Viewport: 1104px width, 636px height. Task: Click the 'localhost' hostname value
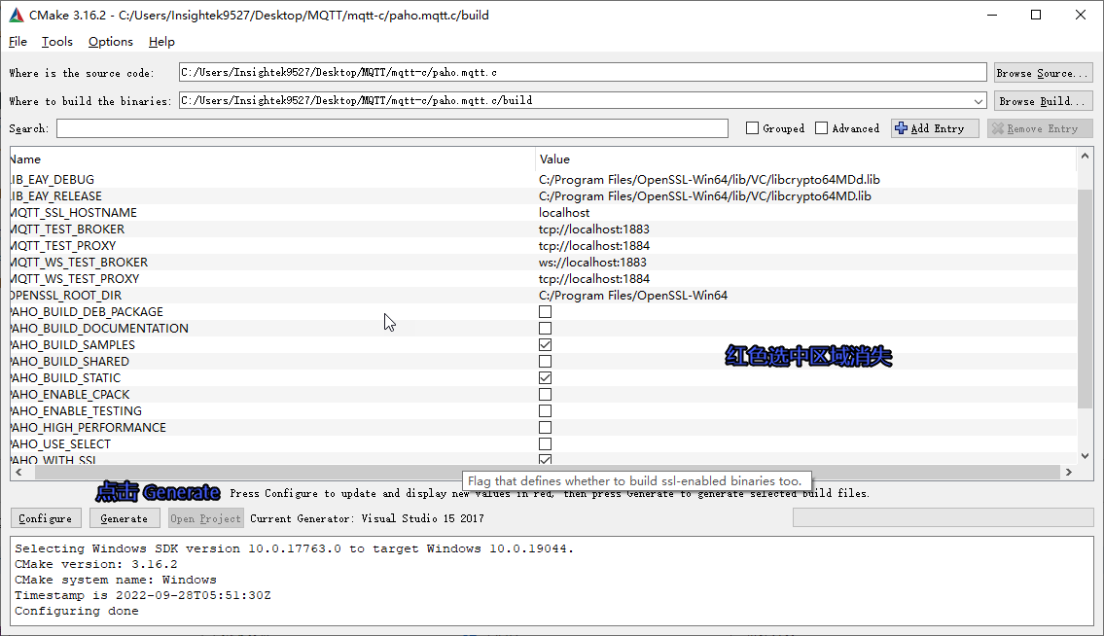tap(564, 213)
